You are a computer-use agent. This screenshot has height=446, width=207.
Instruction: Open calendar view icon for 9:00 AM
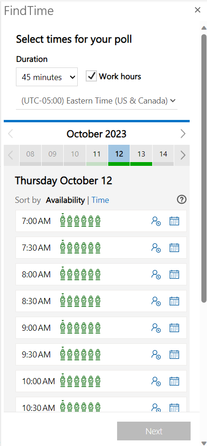coord(174,328)
